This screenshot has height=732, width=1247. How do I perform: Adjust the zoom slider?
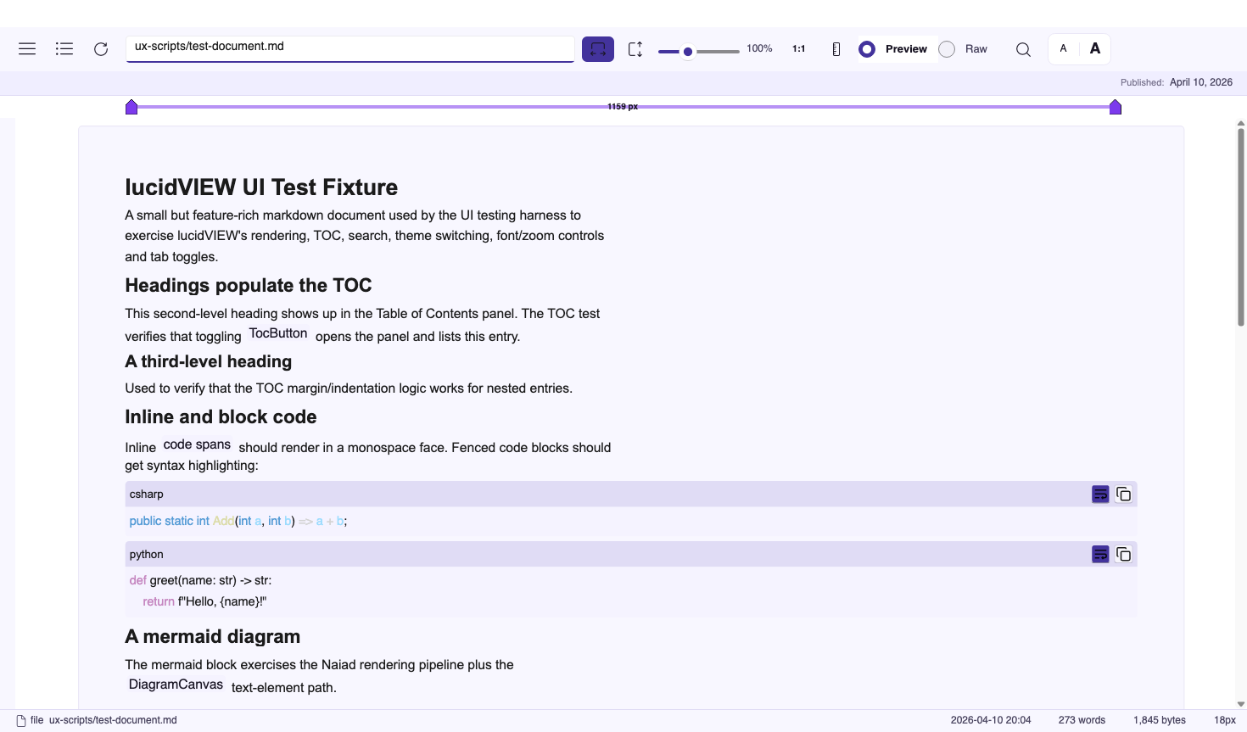tap(699, 52)
